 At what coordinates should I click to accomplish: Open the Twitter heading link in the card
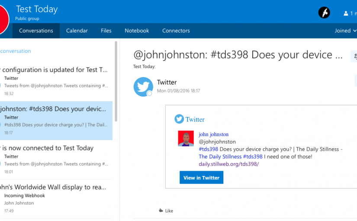(195, 119)
